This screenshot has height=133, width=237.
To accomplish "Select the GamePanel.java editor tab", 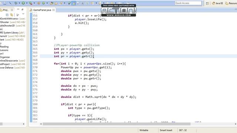I will point(42,10).
